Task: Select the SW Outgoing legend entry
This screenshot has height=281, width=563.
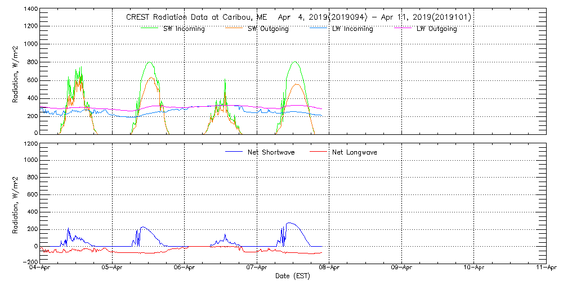Action: pos(268,29)
